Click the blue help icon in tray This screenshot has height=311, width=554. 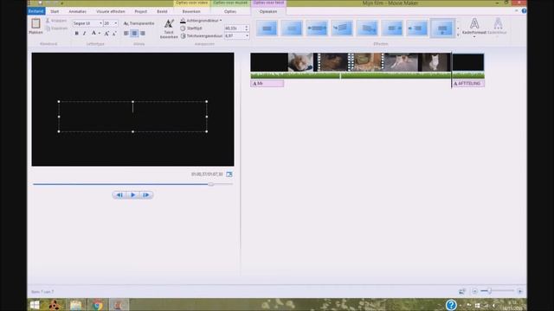[x=451, y=305]
